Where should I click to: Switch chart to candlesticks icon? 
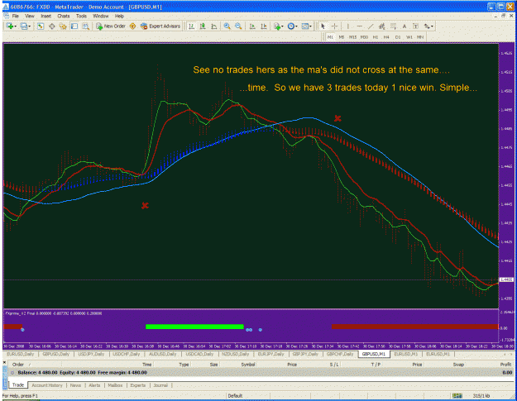coord(203,26)
